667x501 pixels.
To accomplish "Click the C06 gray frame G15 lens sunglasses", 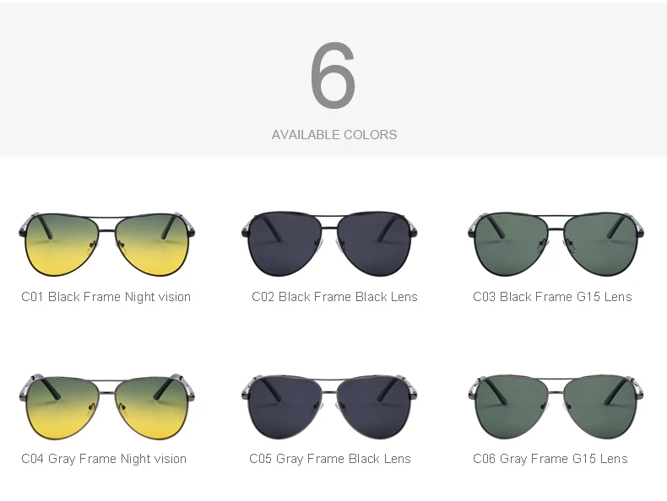I will pos(556,407).
